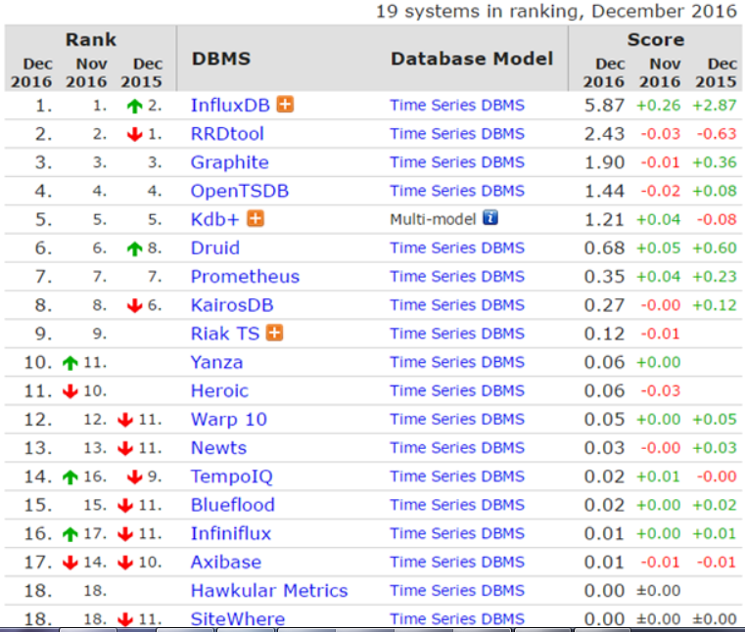Click the green up arrow in Yanza row
The width and height of the screenshot is (745, 632).
(70, 363)
